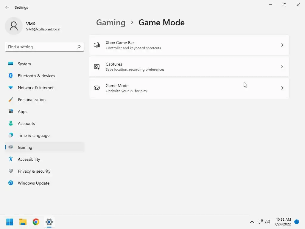Click the back arrow in Settings
The image size is (305, 229).
pyautogui.click(x=7, y=7)
